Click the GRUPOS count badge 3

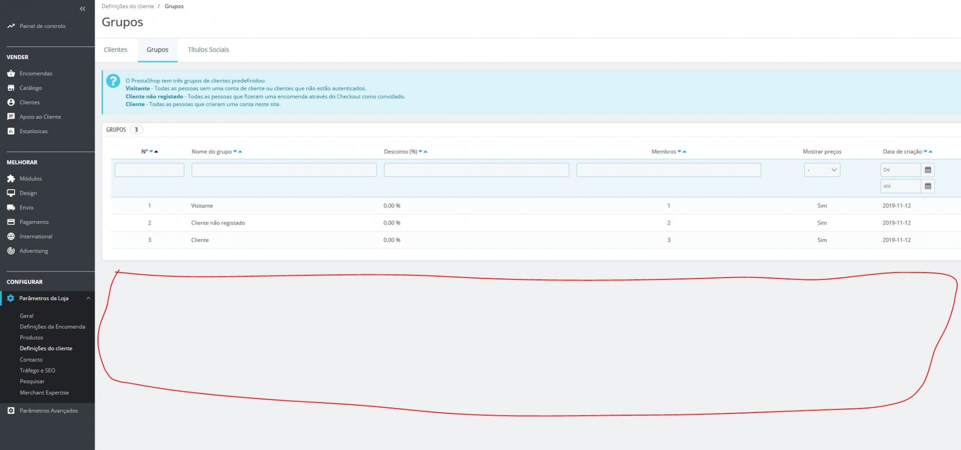(x=136, y=130)
